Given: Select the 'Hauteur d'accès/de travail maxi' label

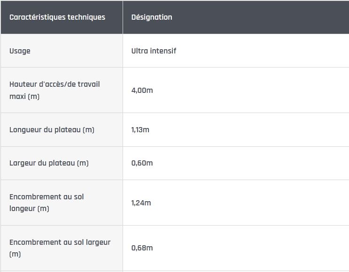Looking at the screenshot, I should [x=54, y=90].
